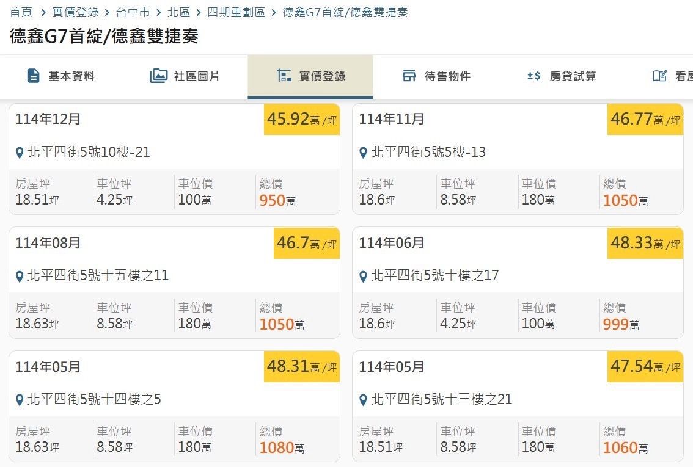Go to the 房貸試算 tab
Screen dimensions: 693x467
[x=573, y=76]
